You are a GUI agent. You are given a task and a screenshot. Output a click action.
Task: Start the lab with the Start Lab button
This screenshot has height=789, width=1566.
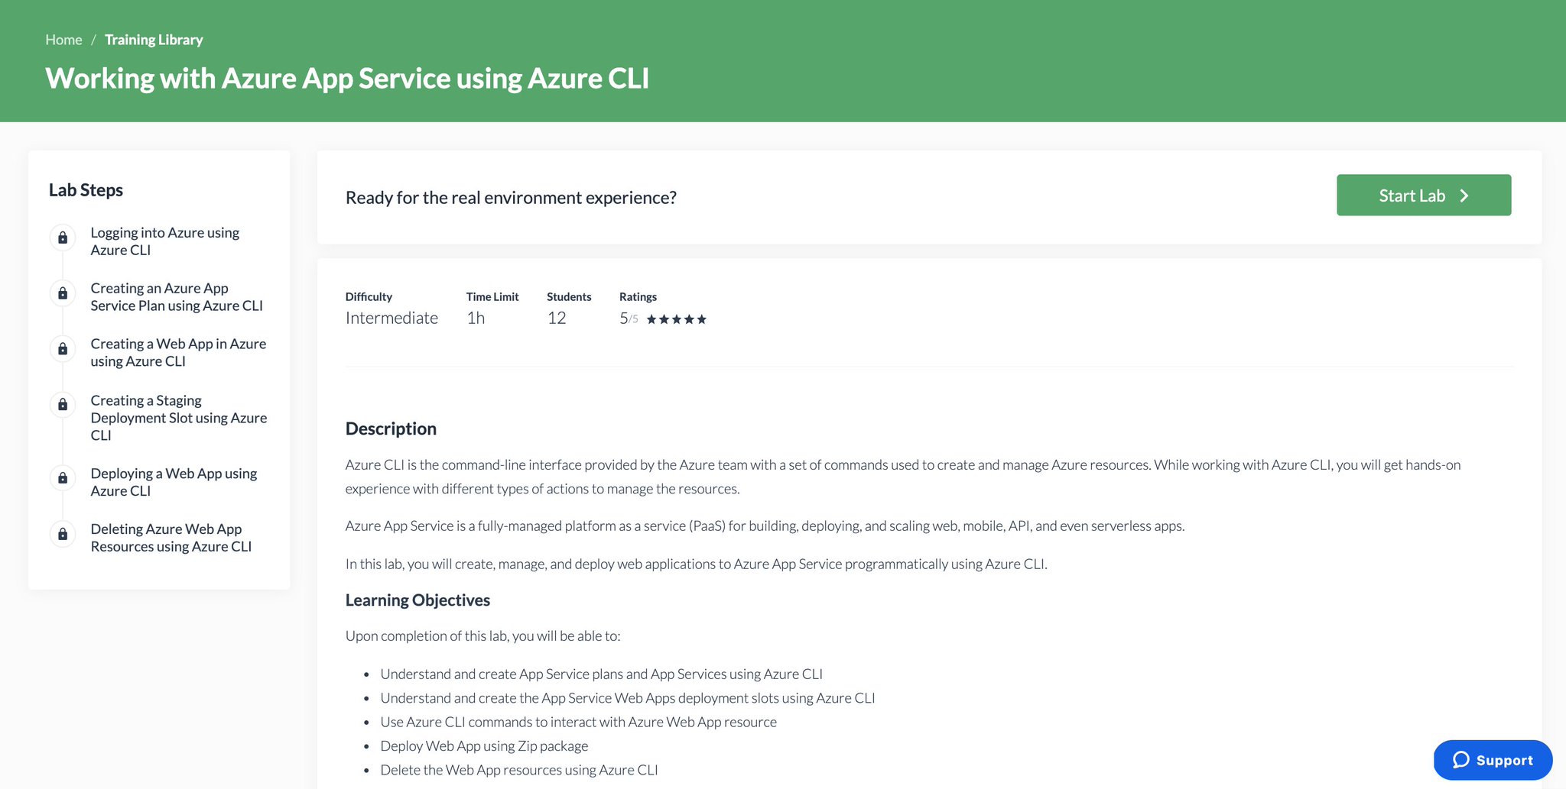tap(1424, 195)
